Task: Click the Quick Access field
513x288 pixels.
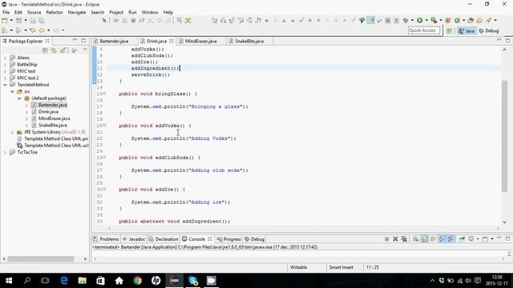Action: (x=424, y=30)
